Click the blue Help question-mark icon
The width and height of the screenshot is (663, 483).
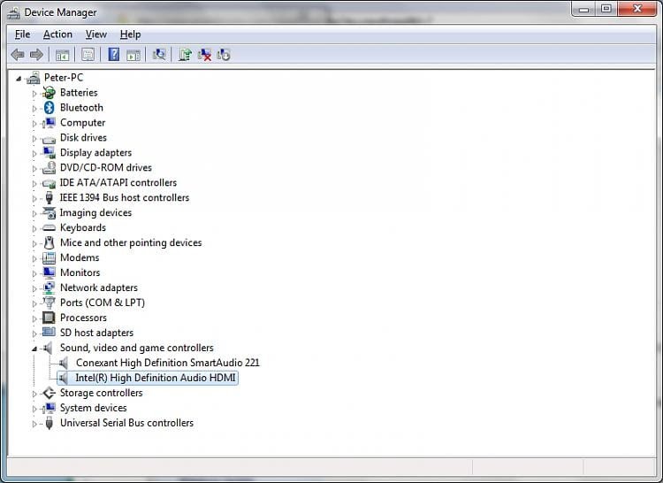coord(114,55)
